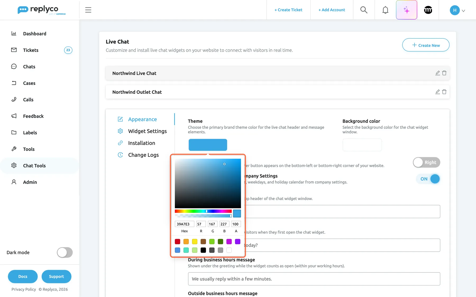Open the Privacy Policy link
The height and width of the screenshot is (297, 476).
(24, 289)
